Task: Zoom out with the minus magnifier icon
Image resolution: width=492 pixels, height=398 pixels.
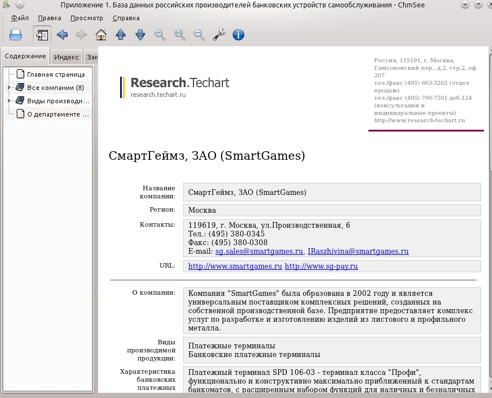Action: [199, 35]
